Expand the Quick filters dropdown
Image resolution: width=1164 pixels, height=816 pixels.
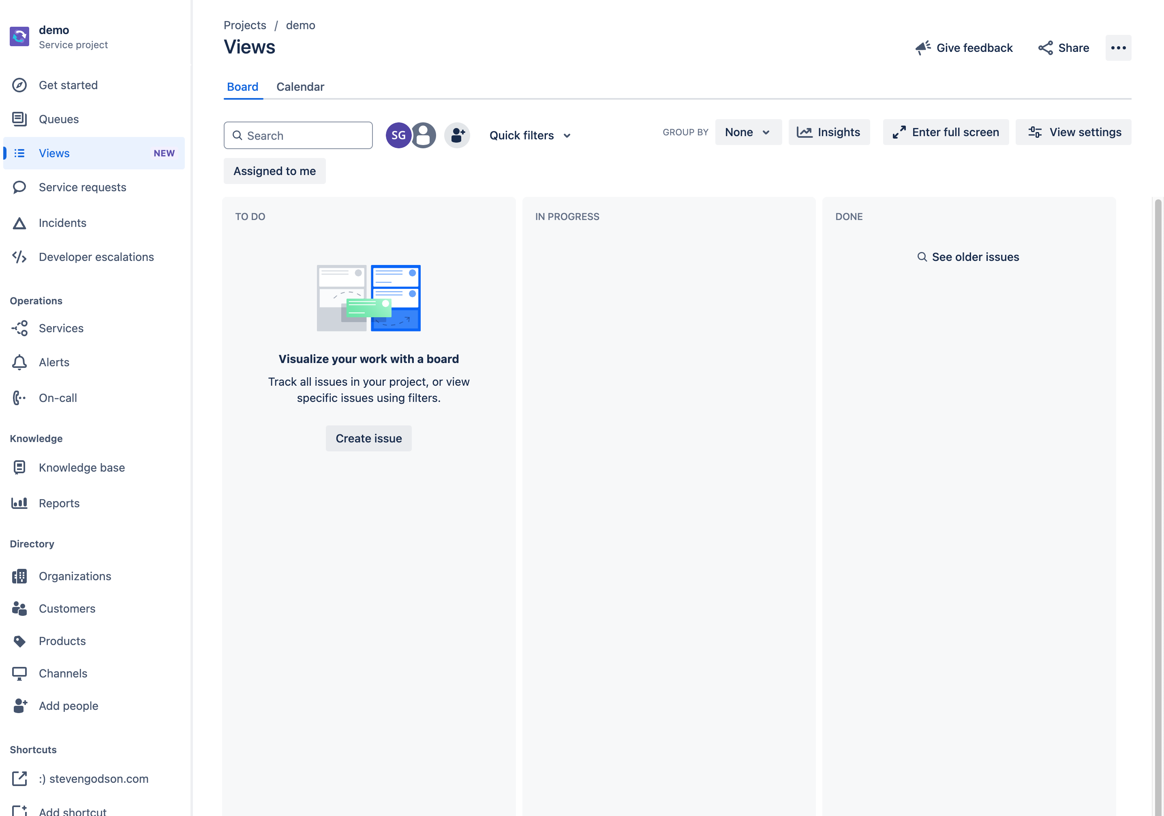530,135
